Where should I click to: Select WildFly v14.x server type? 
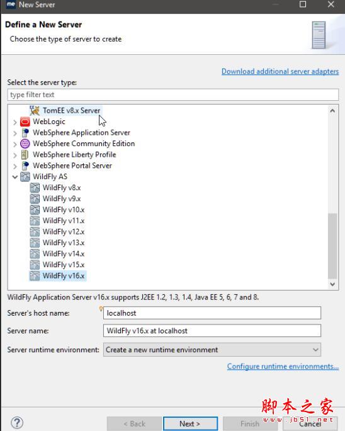[64, 254]
